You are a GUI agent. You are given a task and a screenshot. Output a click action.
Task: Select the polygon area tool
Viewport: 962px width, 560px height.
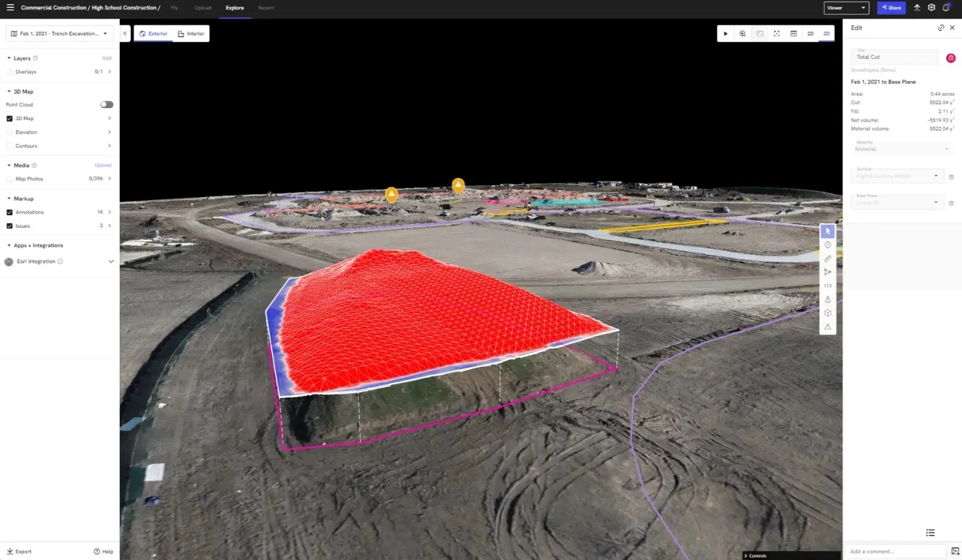[x=828, y=272]
